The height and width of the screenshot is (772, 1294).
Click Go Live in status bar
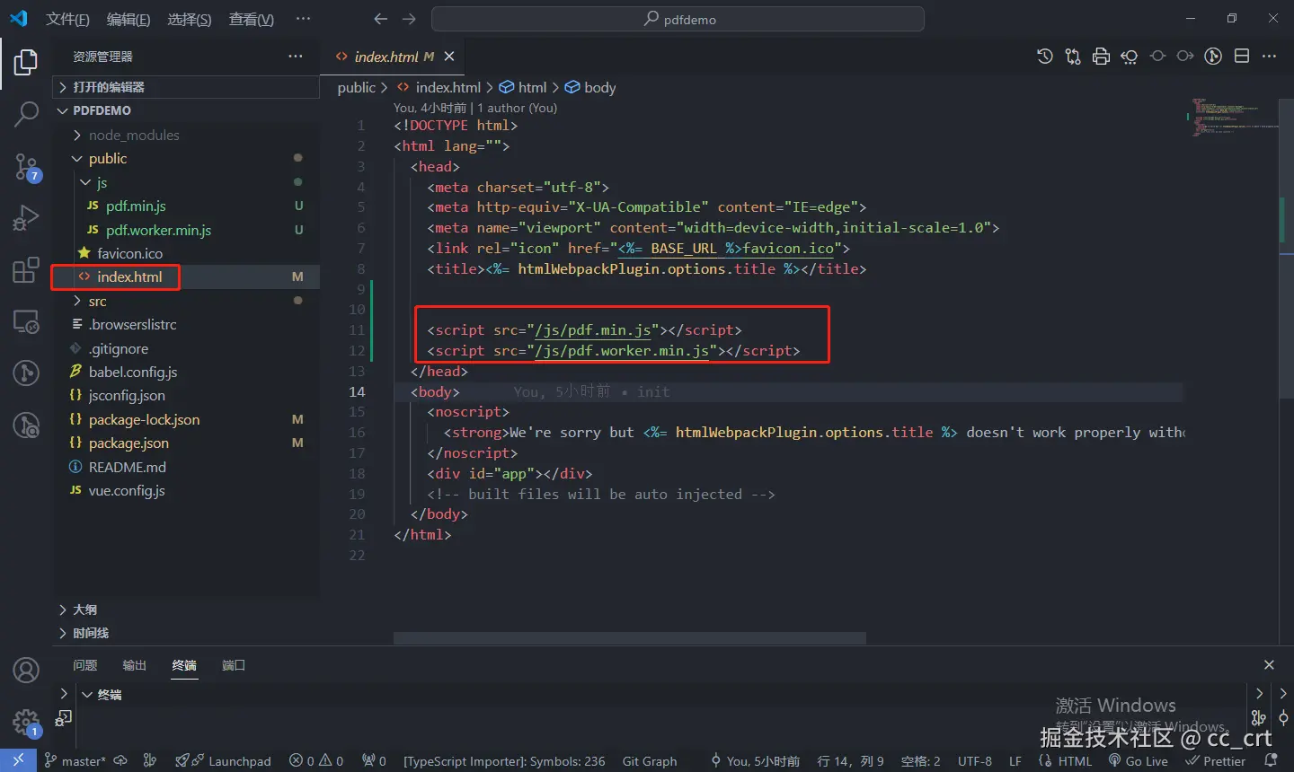pyautogui.click(x=1139, y=761)
